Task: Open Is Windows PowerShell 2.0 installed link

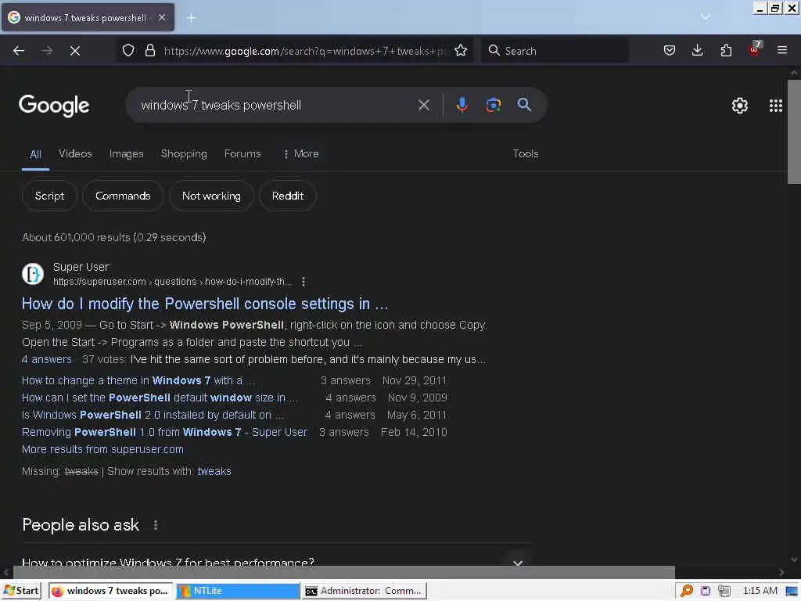Action: click(153, 415)
